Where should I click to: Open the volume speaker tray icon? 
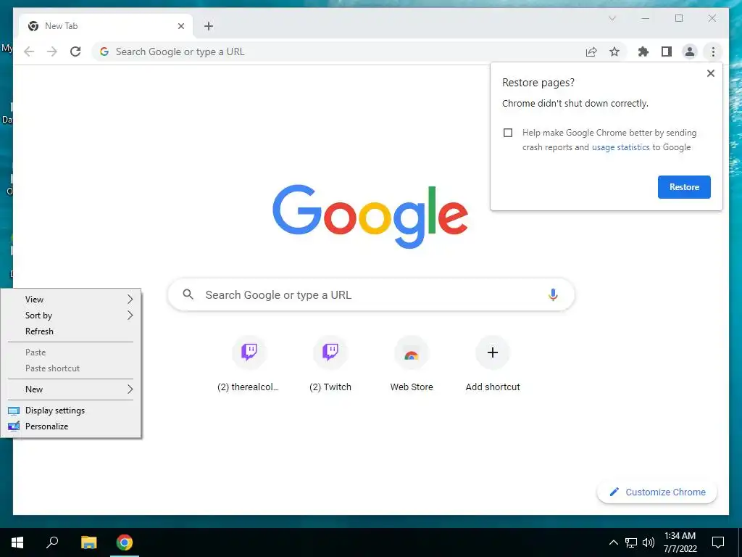[649, 542]
